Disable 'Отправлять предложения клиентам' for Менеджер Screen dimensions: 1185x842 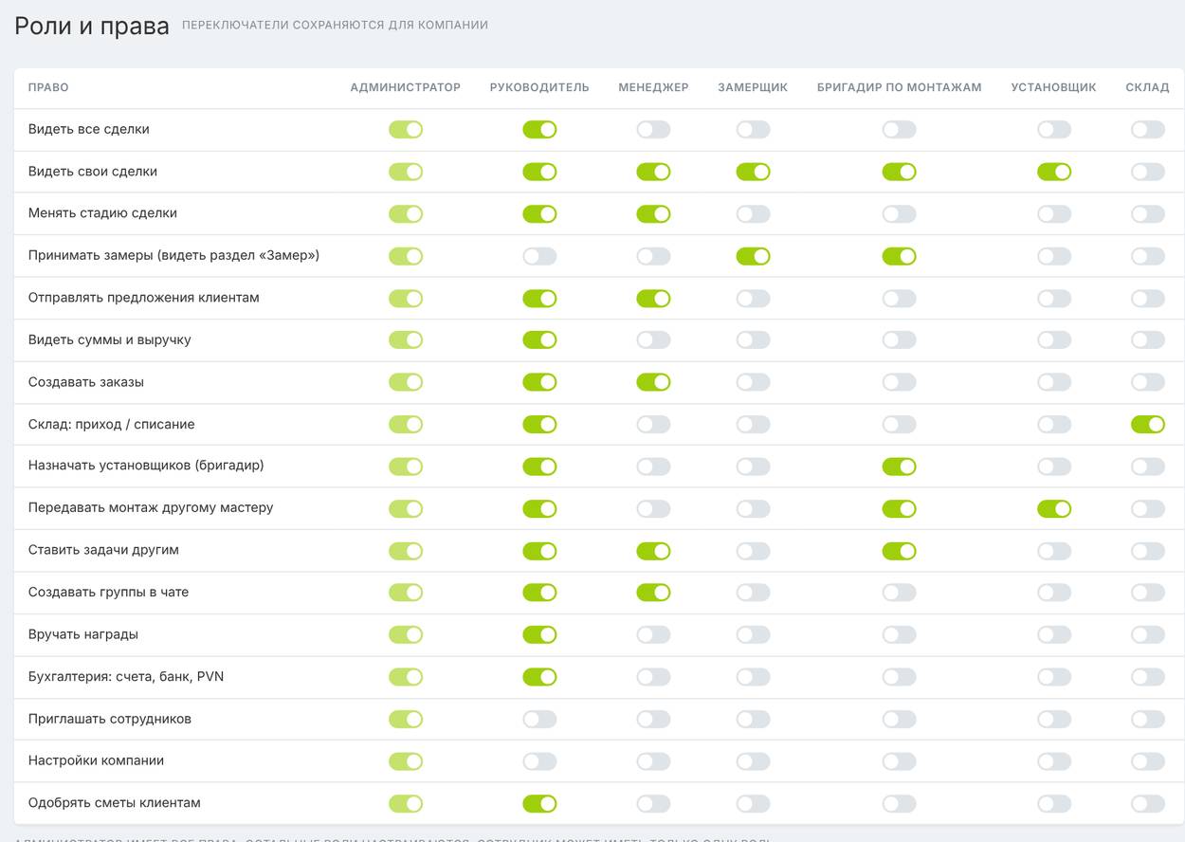[653, 298]
